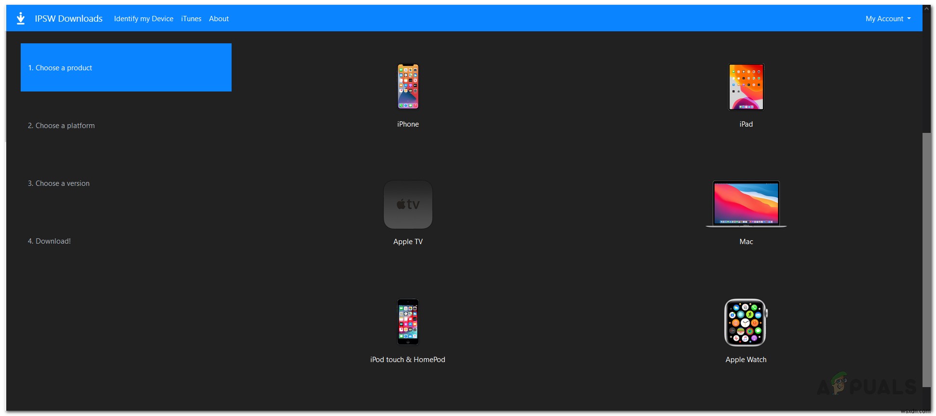Go to the iTunes menu item
The width and height of the screenshot is (936, 416).
(x=191, y=19)
